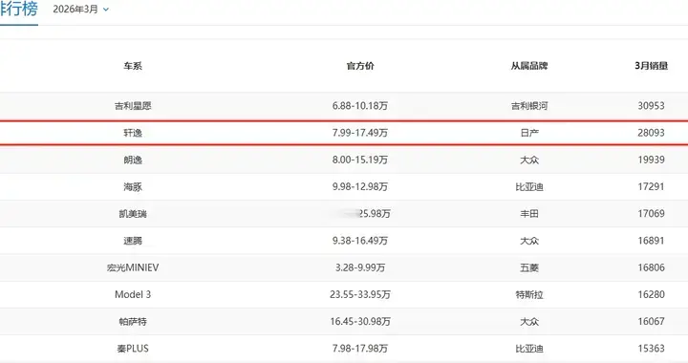Click the 车系 column header
The height and width of the screenshot is (363, 688).
pos(133,66)
